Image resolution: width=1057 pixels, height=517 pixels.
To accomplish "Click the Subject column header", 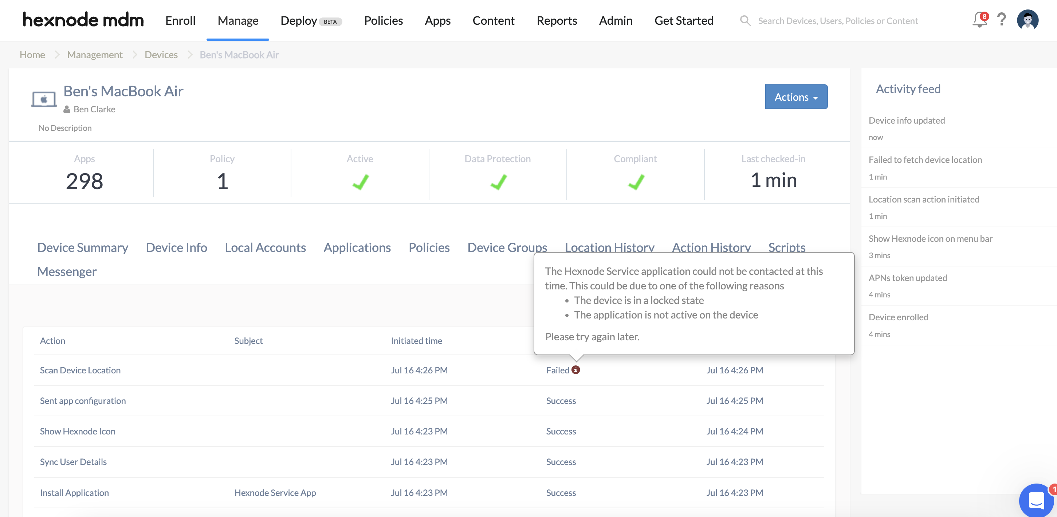I will 248,340.
